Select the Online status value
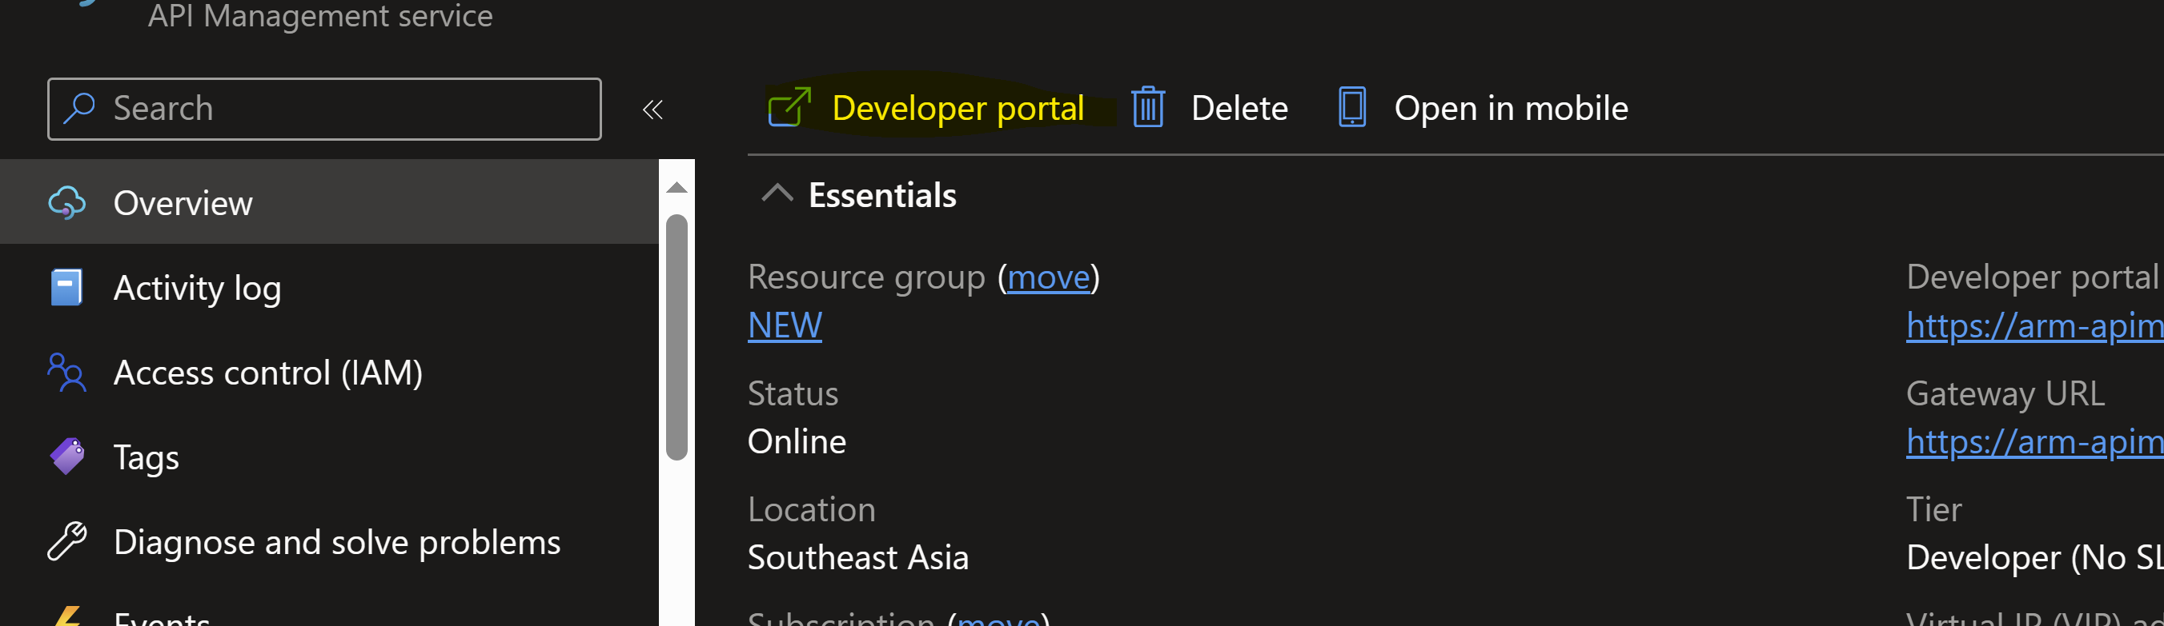 pos(797,441)
